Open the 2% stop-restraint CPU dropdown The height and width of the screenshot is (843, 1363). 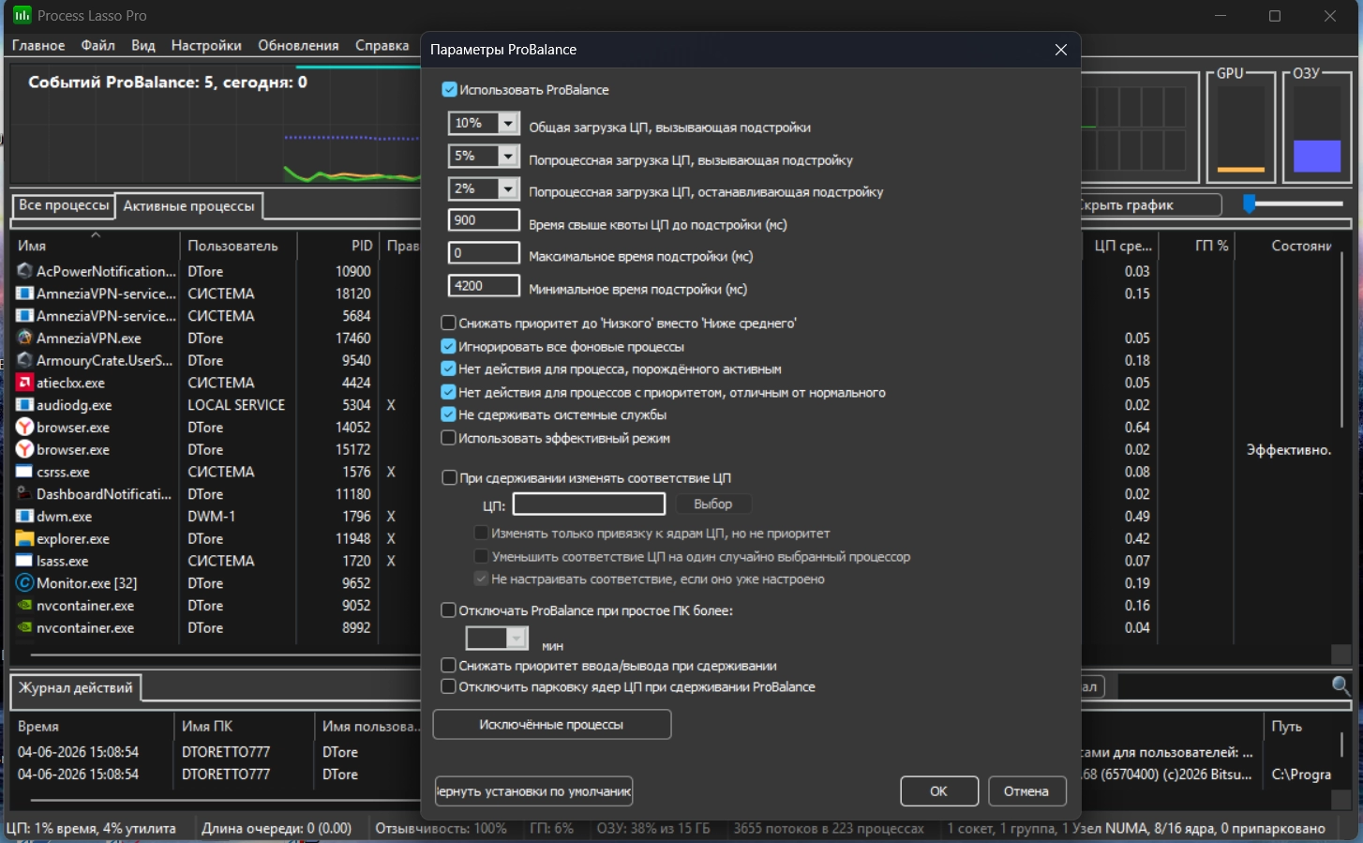pyautogui.click(x=508, y=188)
